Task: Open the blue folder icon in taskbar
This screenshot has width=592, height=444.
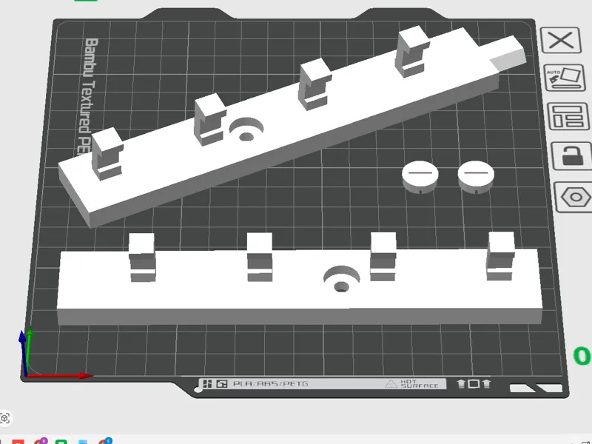Action: point(83,442)
